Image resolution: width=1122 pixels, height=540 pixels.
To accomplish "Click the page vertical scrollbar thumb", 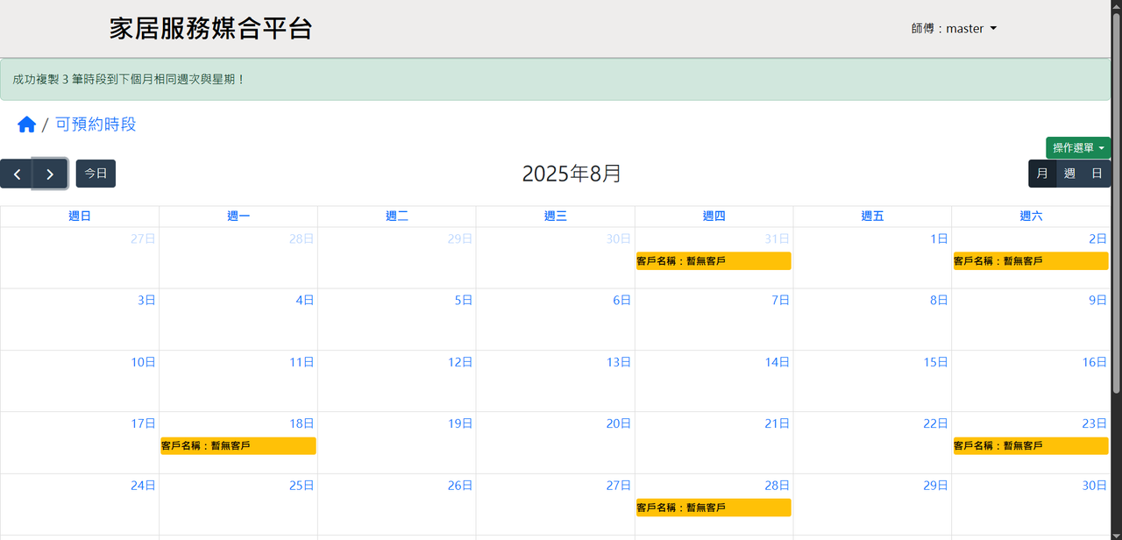I will [1117, 202].
